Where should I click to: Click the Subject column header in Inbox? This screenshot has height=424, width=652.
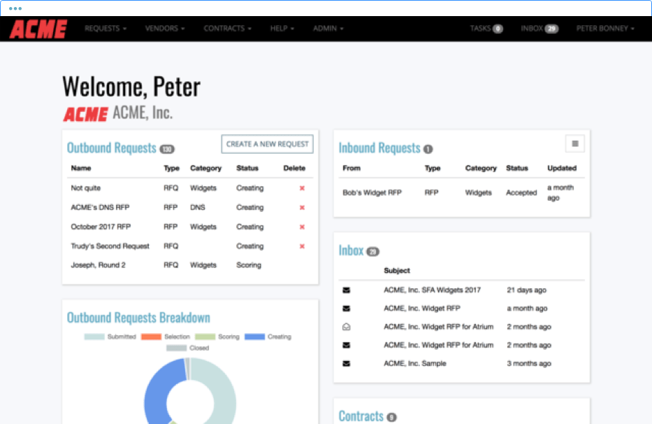[397, 271]
